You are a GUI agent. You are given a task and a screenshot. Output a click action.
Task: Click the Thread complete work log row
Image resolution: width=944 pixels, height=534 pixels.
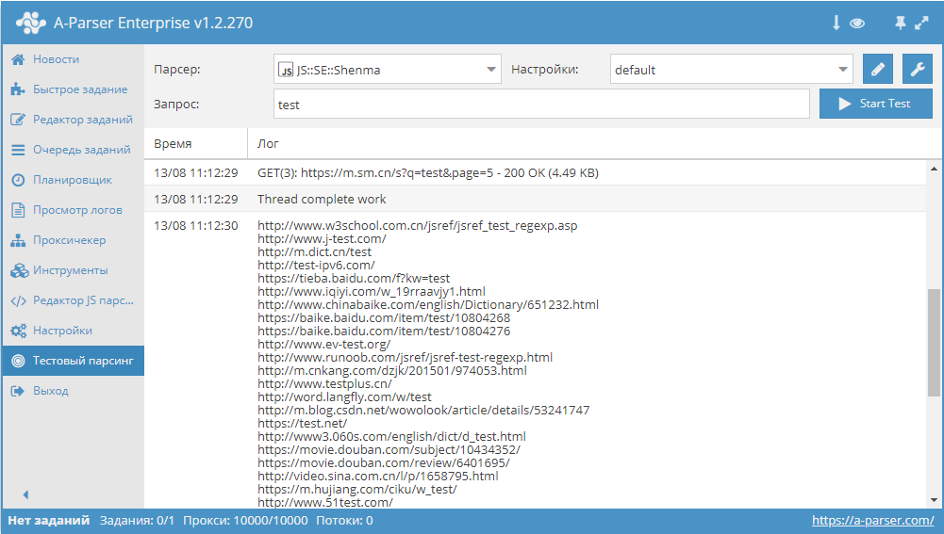click(x=535, y=199)
